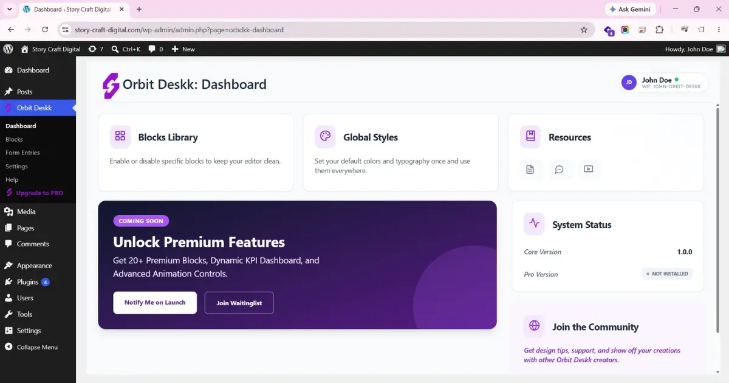The height and width of the screenshot is (383, 729).
Task: Click the Global Styles palette icon
Action: pyautogui.click(x=325, y=137)
